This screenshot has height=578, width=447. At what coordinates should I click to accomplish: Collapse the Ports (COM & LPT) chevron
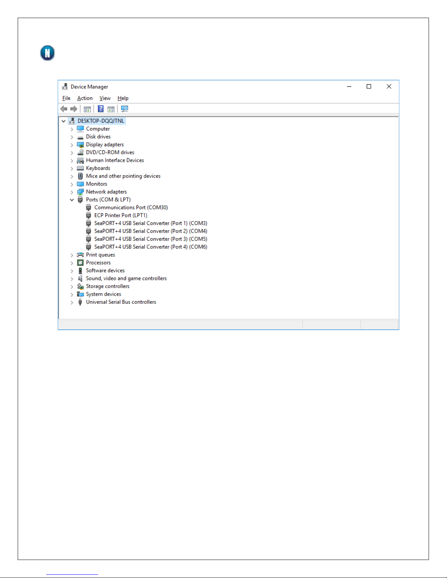click(72, 200)
